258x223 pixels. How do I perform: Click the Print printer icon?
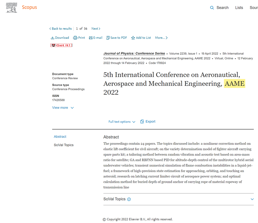pyautogui.click(x=75, y=38)
